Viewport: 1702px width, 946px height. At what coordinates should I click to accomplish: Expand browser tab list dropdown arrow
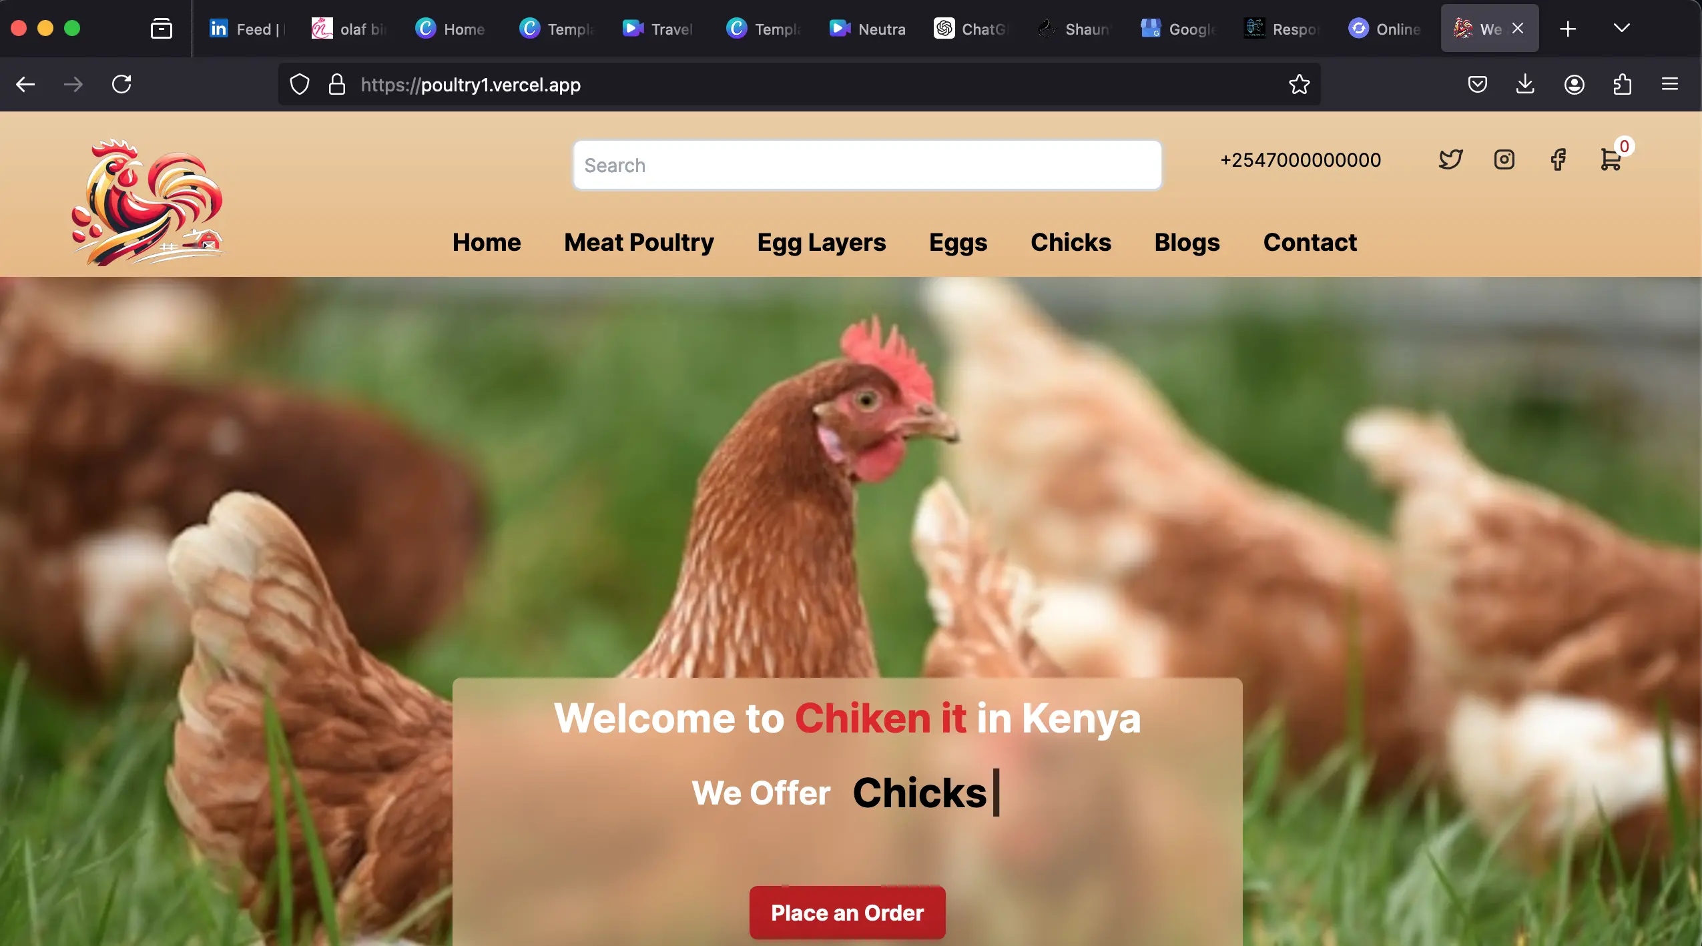coord(1622,27)
